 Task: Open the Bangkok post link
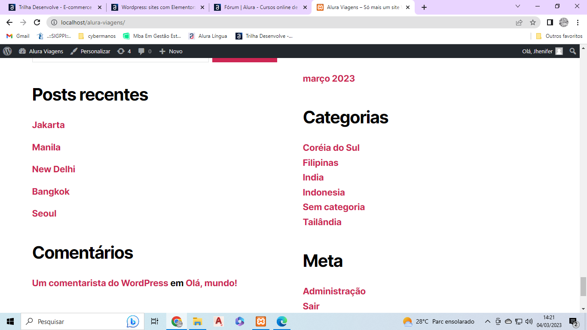[x=51, y=192]
